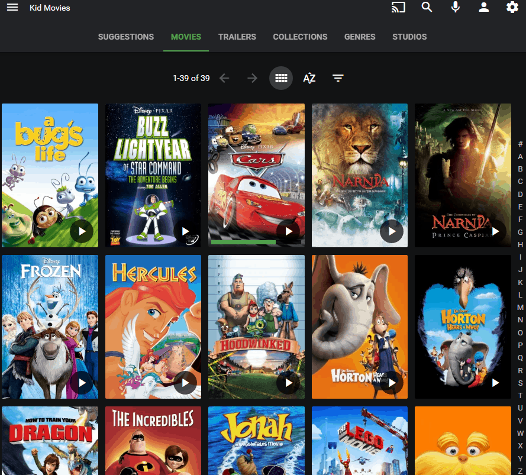Jump to letter S in alphabet picker
This screenshot has width=526, height=475.
(520, 383)
